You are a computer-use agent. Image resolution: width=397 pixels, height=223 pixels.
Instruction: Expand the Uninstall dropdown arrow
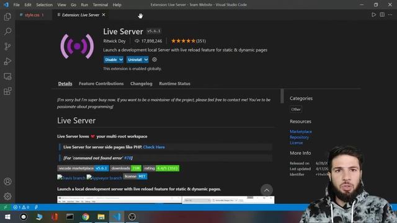[x=146, y=59]
